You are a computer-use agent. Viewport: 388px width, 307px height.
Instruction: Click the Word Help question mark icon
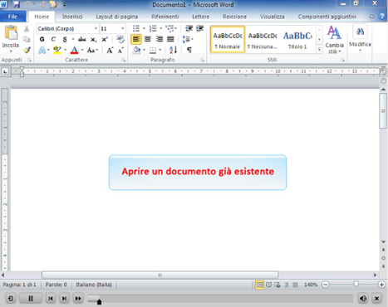[382, 16]
